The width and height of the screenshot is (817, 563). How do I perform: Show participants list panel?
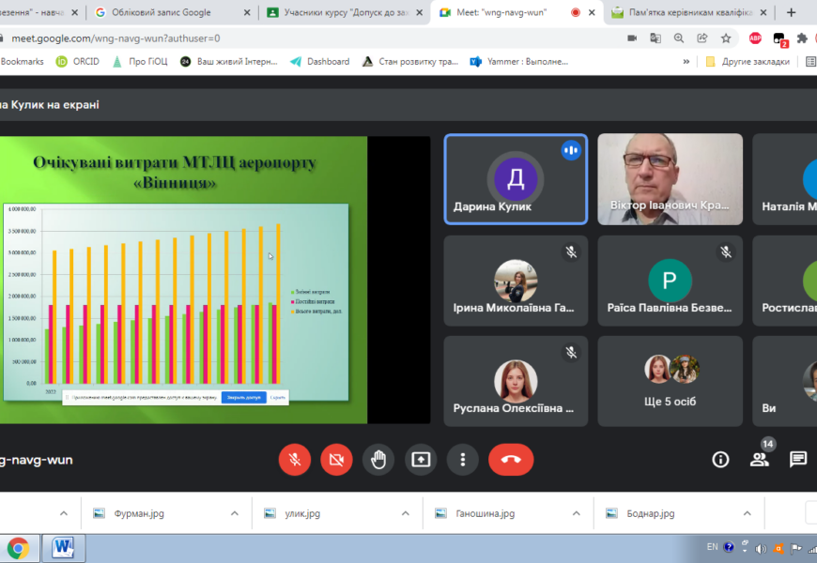pos(759,459)
